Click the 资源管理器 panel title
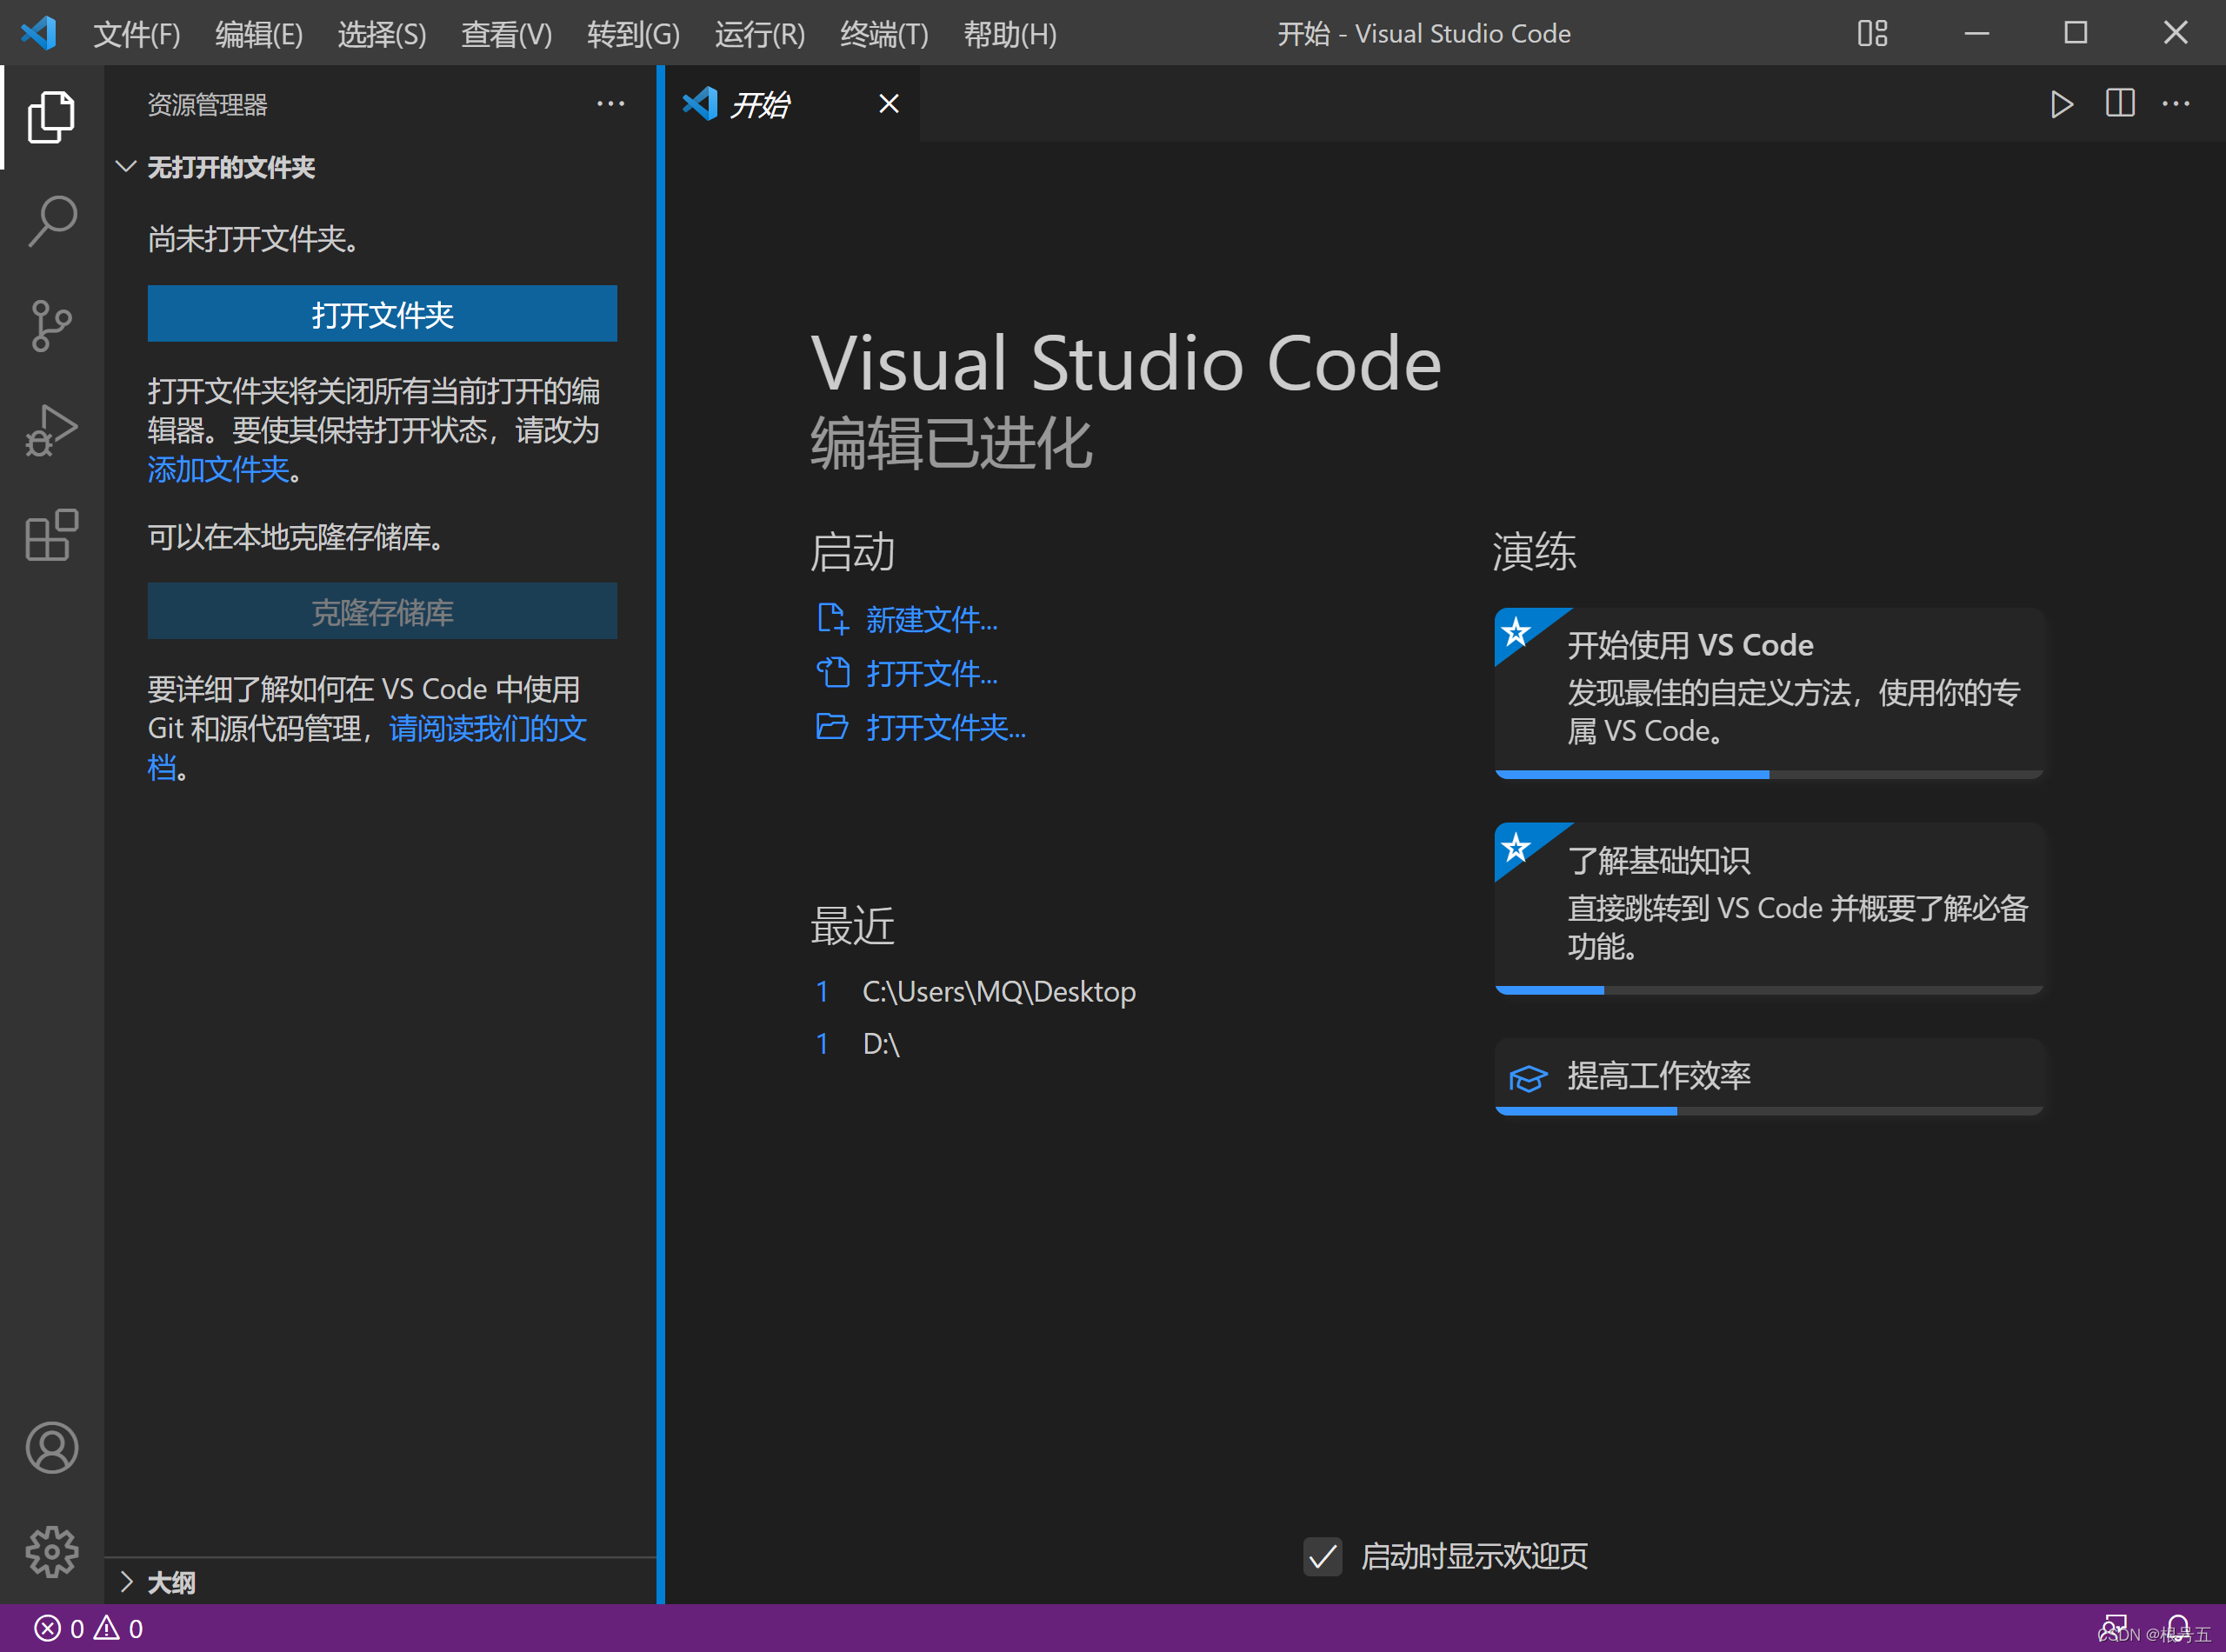 [207, 104]
